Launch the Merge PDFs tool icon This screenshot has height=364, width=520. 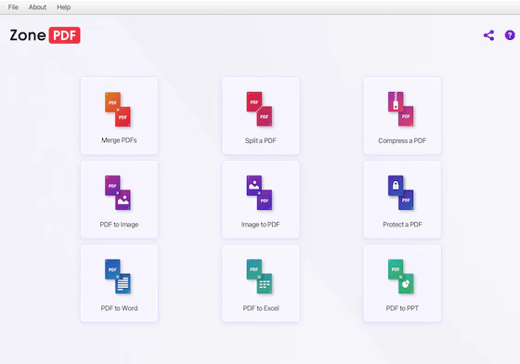tap(118, 110)
